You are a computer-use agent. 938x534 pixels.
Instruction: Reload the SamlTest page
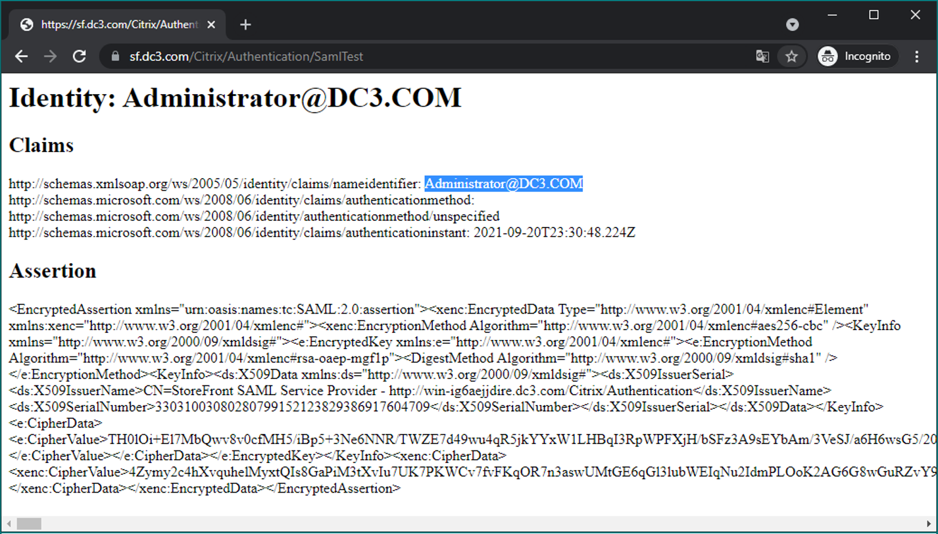tap(80, 57)
